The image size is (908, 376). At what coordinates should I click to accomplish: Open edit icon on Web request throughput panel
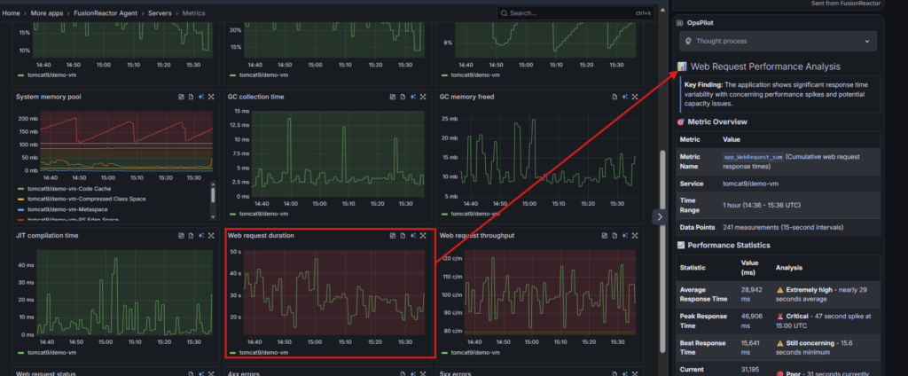(x=605, y=236)
